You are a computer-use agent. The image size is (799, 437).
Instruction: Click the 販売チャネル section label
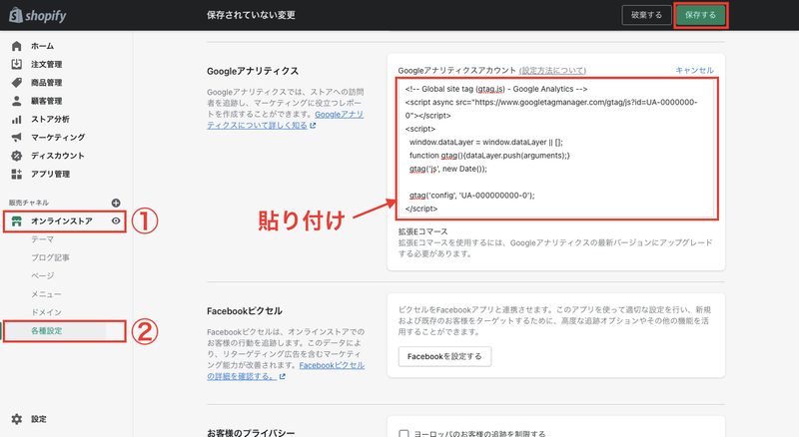click(29, 203)
